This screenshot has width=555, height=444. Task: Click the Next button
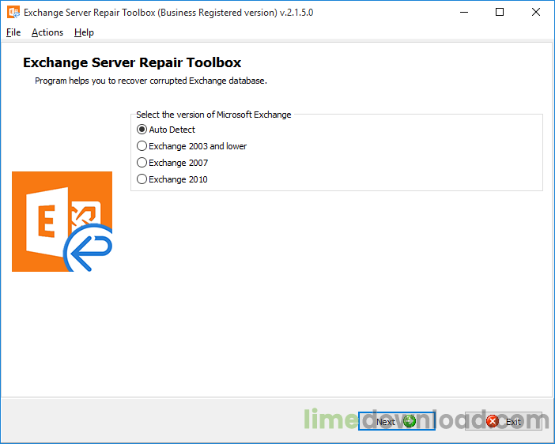pyautogui.click(x=396, y=421)
